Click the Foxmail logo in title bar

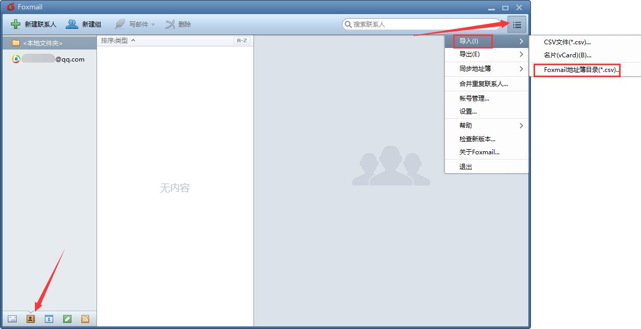pyautogui.click(x=10, y=7)
